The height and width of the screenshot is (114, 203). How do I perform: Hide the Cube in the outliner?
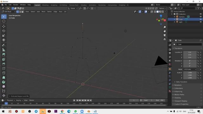click(x=200, y=19)
